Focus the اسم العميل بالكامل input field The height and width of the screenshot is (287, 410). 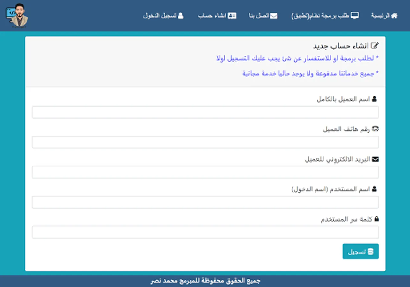(205, 112)
